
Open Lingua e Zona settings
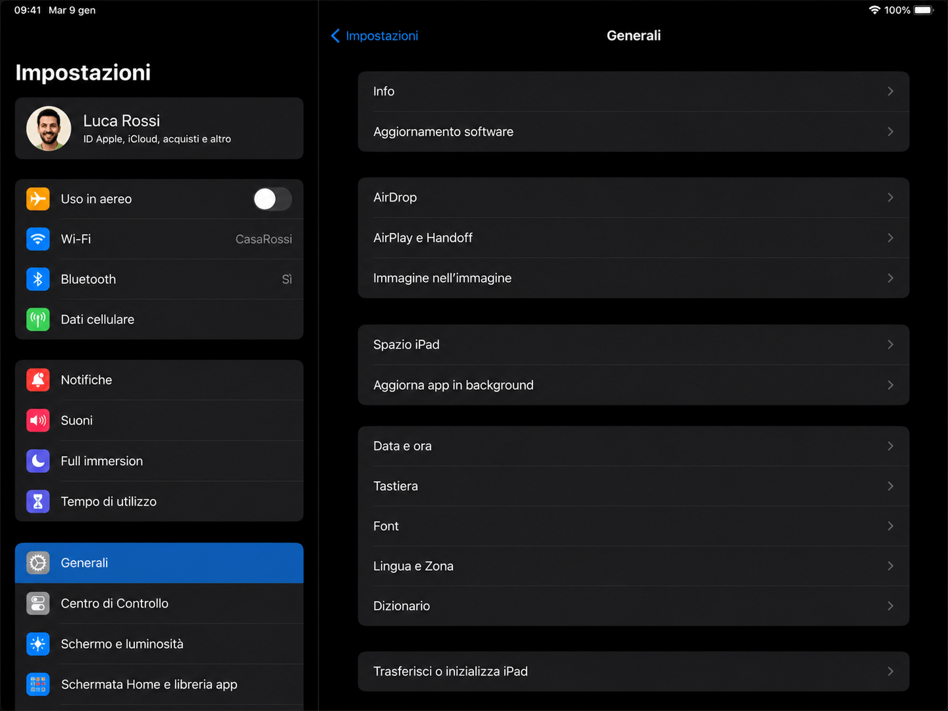point(634,566)
